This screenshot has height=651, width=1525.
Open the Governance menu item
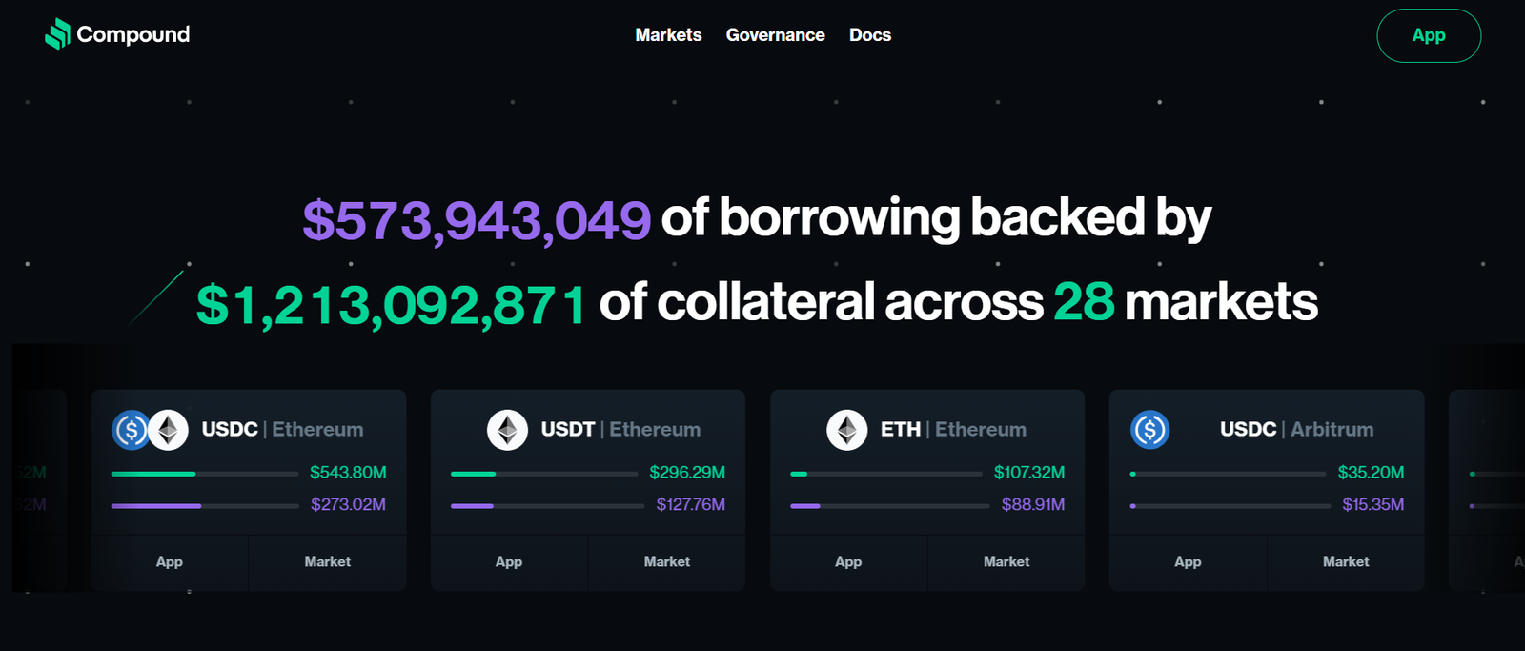(775, 35)
